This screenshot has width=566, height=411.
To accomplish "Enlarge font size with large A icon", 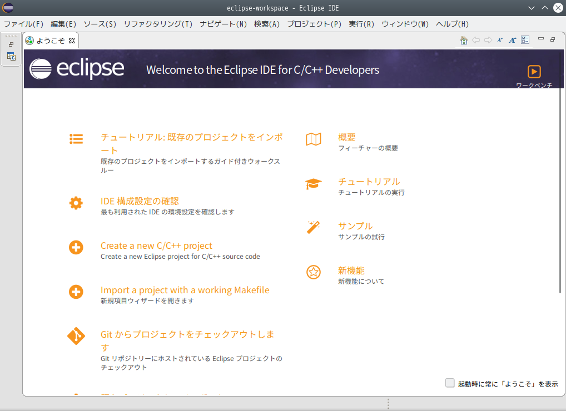I will point(512,40).
